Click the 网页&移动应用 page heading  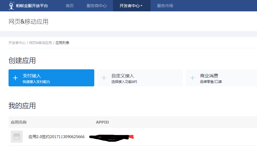[28, 22]
